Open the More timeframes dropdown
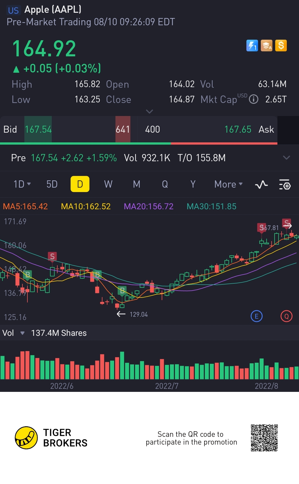The width and height of the screenshot is (299, 484). [228, 184]
